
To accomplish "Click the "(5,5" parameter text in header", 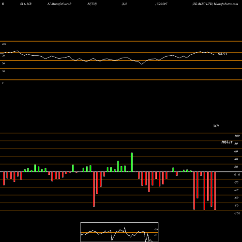I will tap(124, 4).
